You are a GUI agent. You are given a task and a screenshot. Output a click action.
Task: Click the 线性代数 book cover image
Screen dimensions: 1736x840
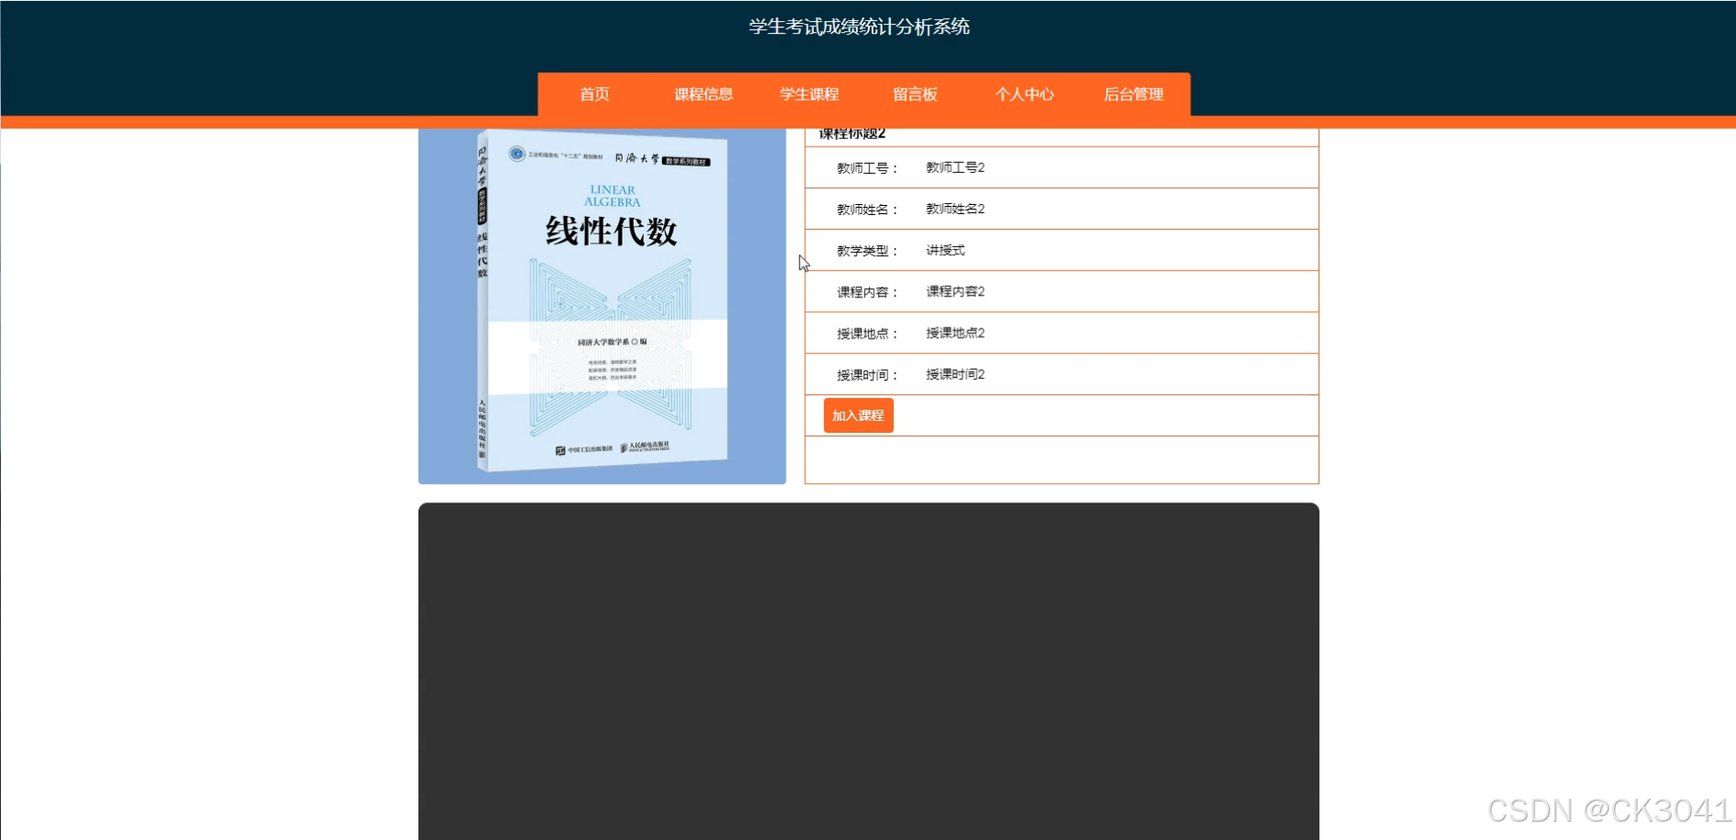click(x=602, y=306)
